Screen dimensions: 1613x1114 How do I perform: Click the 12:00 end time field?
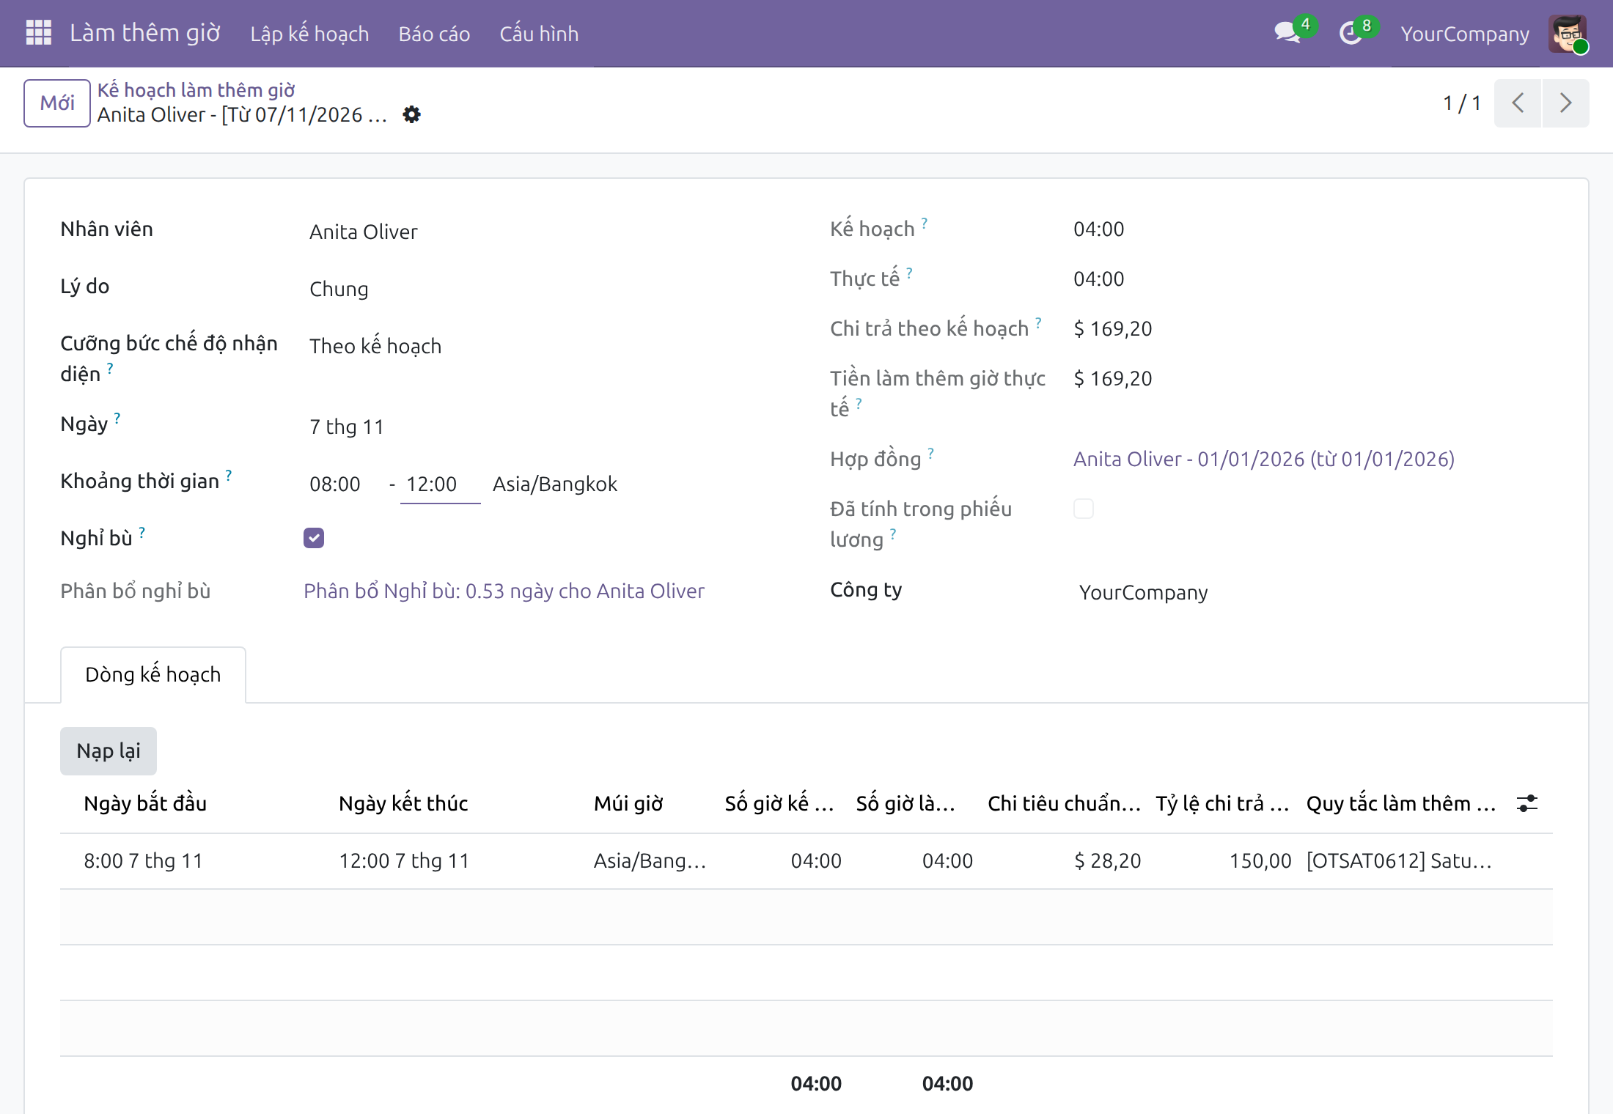coord(440,484)
